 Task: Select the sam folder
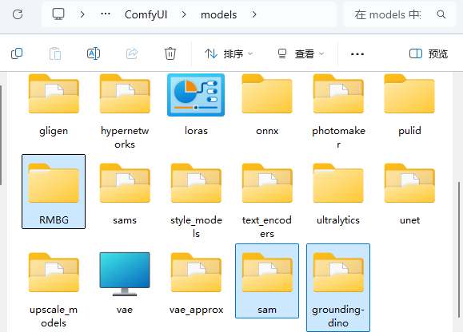point(267,281)
